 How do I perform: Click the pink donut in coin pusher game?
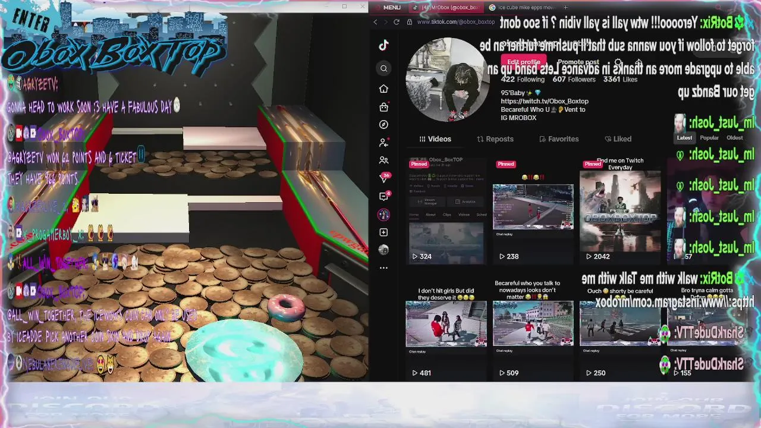[286, 306]
